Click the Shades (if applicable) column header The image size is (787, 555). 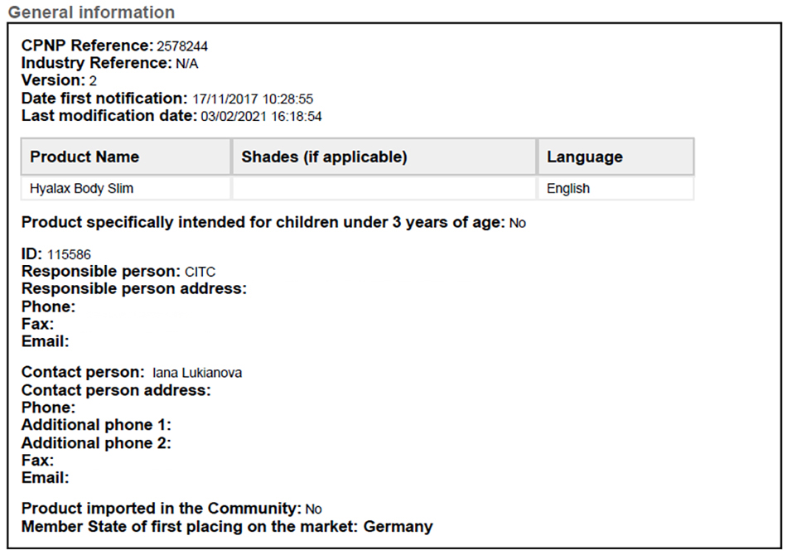pyautogui.click(x=384, y=157)
